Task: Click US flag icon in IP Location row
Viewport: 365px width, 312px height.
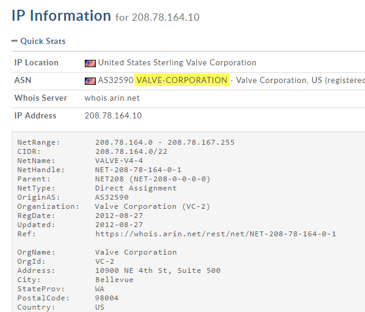Action: pyautogui.click(x=90, y=63)
